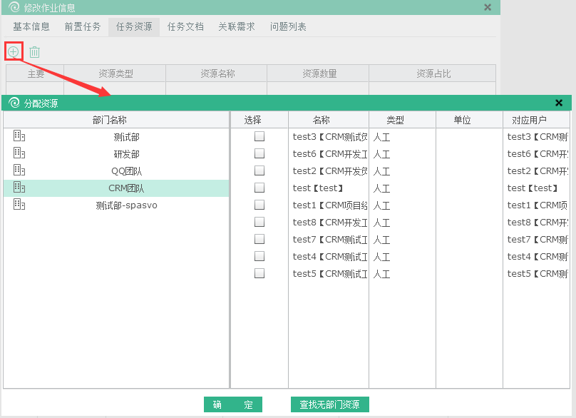Click the trash delete resource icon
This screenshot has width=576, height=418.
click(x=34, y=52)
